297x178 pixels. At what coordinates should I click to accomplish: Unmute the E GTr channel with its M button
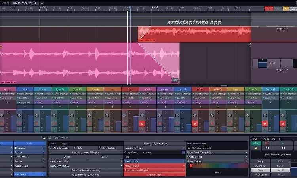195,124
